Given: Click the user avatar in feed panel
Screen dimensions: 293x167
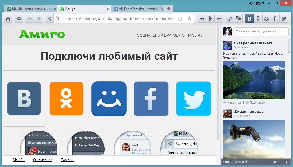Looking at the screenshot, I should click(x=228, y=31).
